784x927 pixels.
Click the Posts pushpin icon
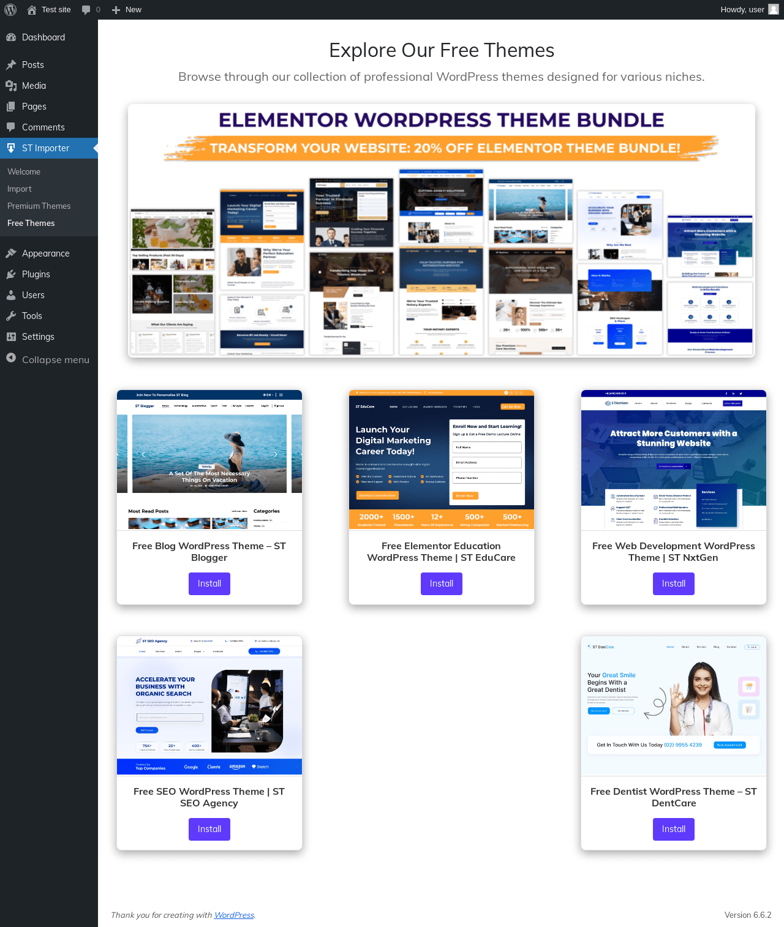(x=11, y=65)
